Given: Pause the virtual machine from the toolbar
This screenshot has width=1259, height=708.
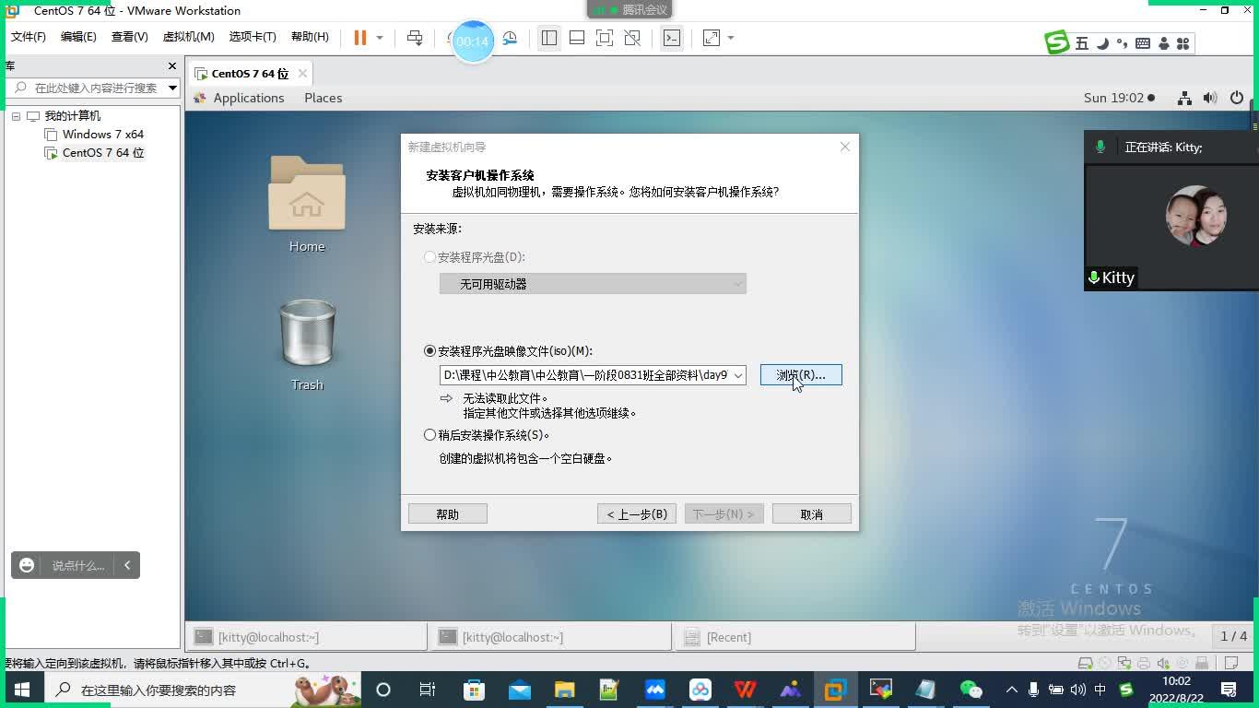Looking at the screenshot, I should point(359,38).
